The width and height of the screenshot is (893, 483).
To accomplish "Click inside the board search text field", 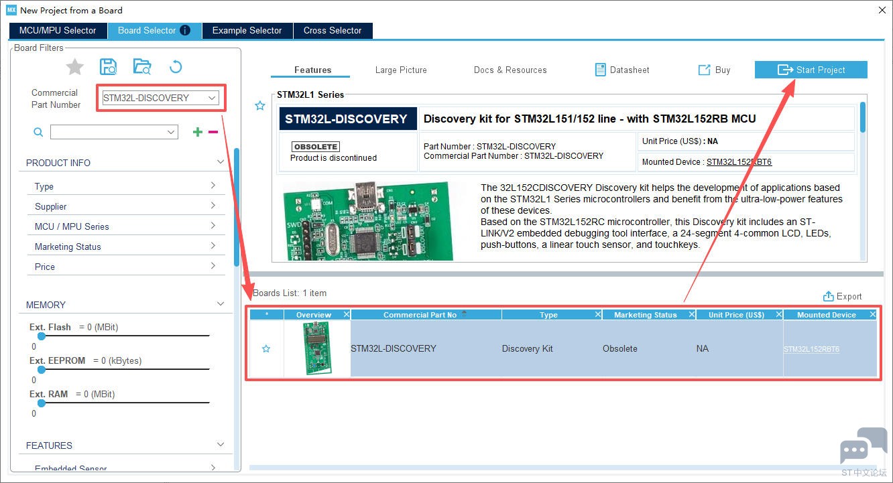I will 108,132.
